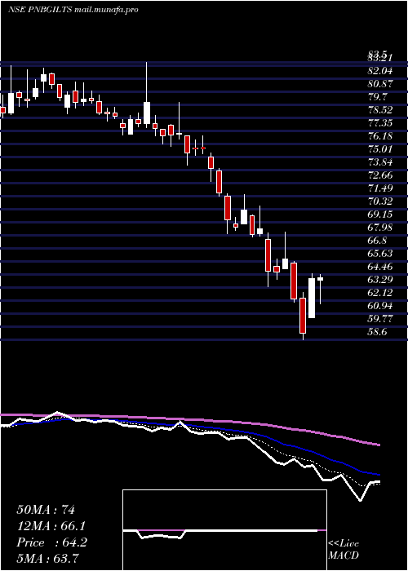
Task: Click the 79.7 price axis label
Action: 377,97
